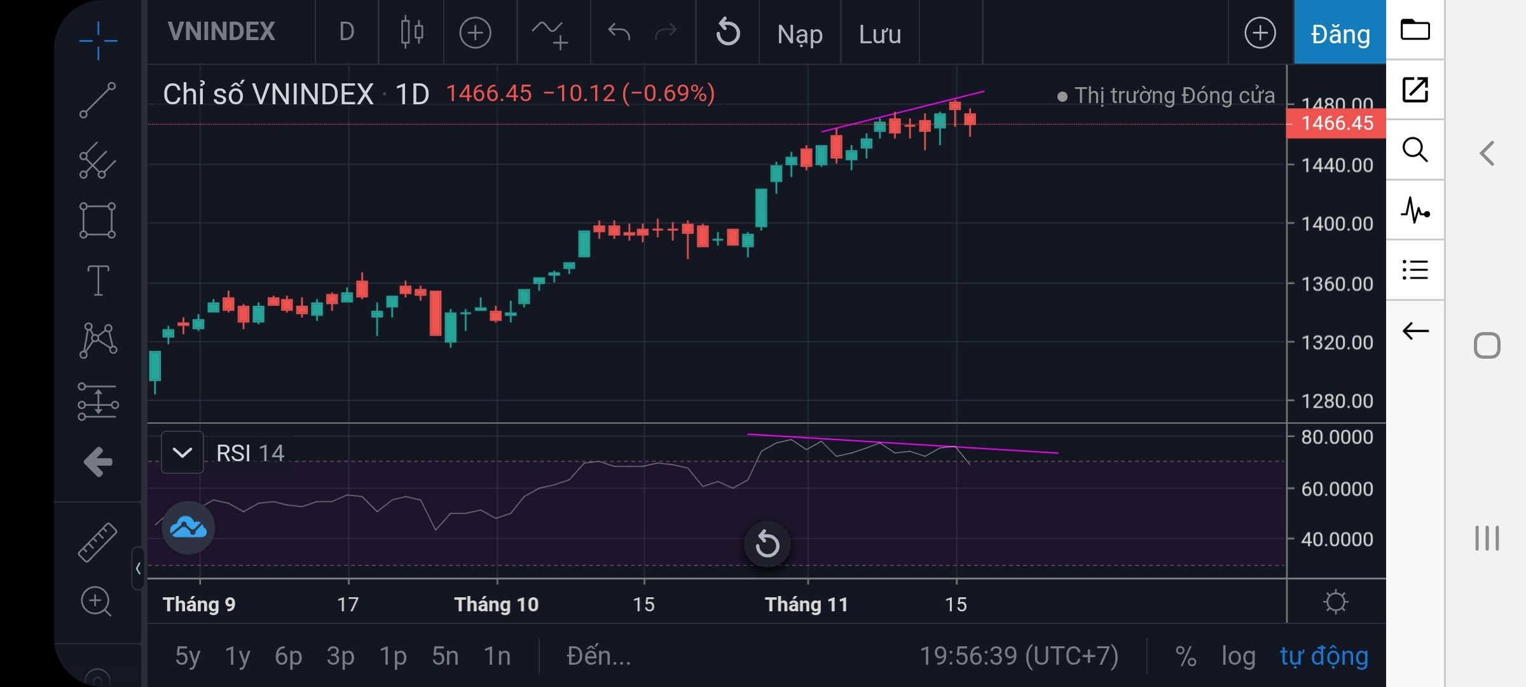Select the 6p time range

point(289,656)
